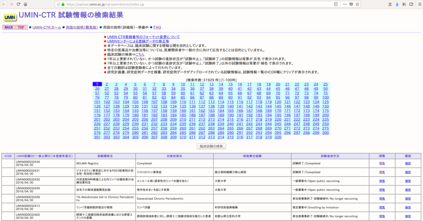This screenshot has width=423, height=221.
Task: Bookmark this page with the star icon
Action: coord(357,4)
